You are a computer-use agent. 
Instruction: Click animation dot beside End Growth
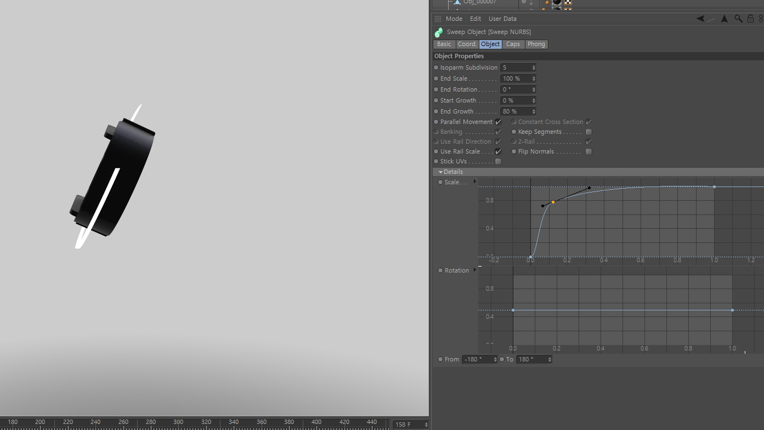436,111
